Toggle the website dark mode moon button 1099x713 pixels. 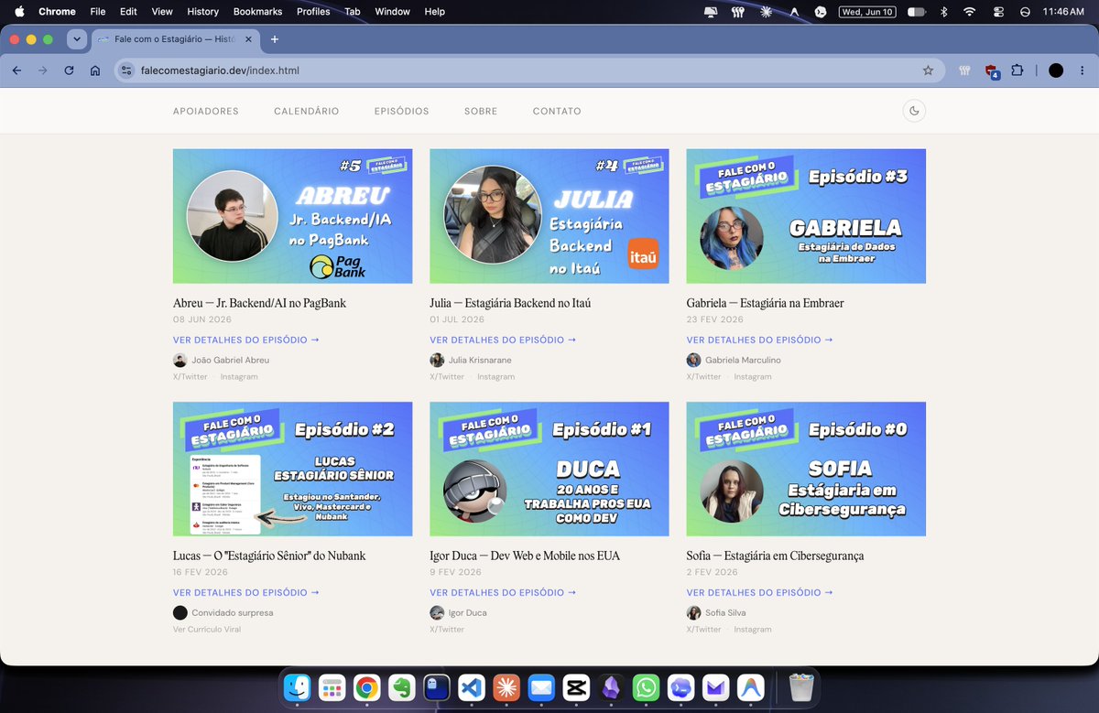[914, 111]
